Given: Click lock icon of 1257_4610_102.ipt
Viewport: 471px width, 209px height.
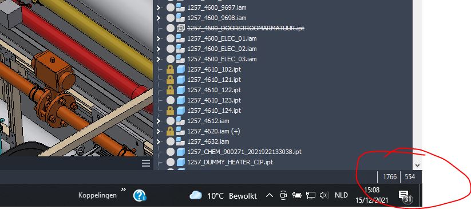Looking at the screenshot, I should tap(171, 69).
